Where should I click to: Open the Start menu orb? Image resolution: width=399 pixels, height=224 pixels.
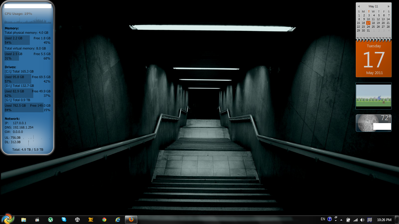tap(8, 219)
